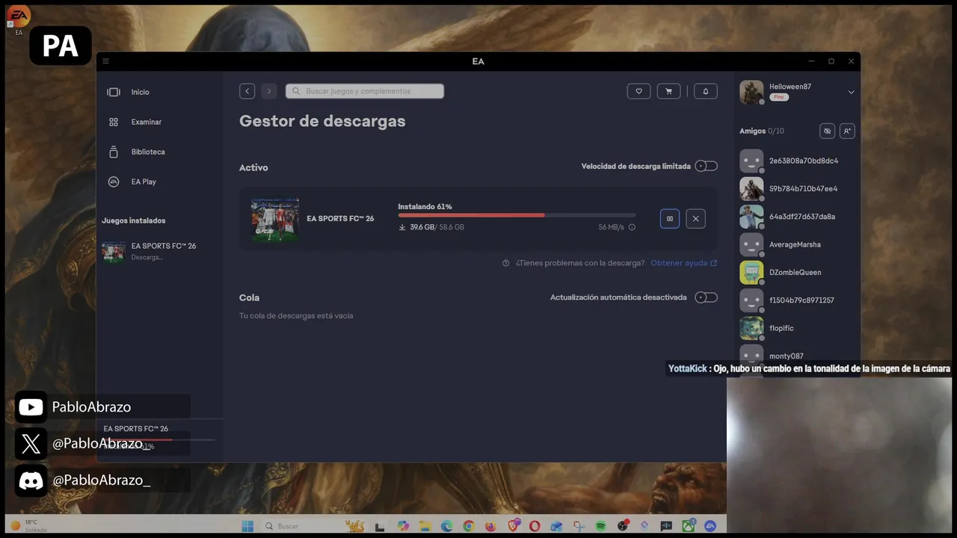Expand the Helloween87 profile dropdown
957x538 pixels.
coord(851,92)
